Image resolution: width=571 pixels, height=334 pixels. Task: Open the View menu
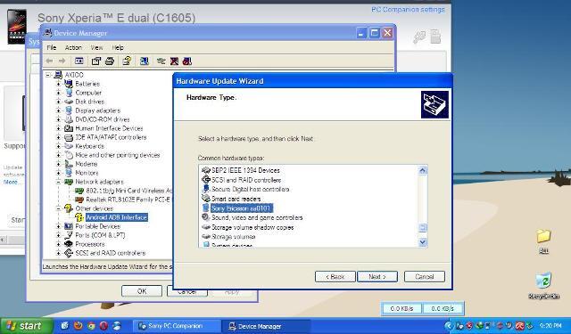pos(96,47)
